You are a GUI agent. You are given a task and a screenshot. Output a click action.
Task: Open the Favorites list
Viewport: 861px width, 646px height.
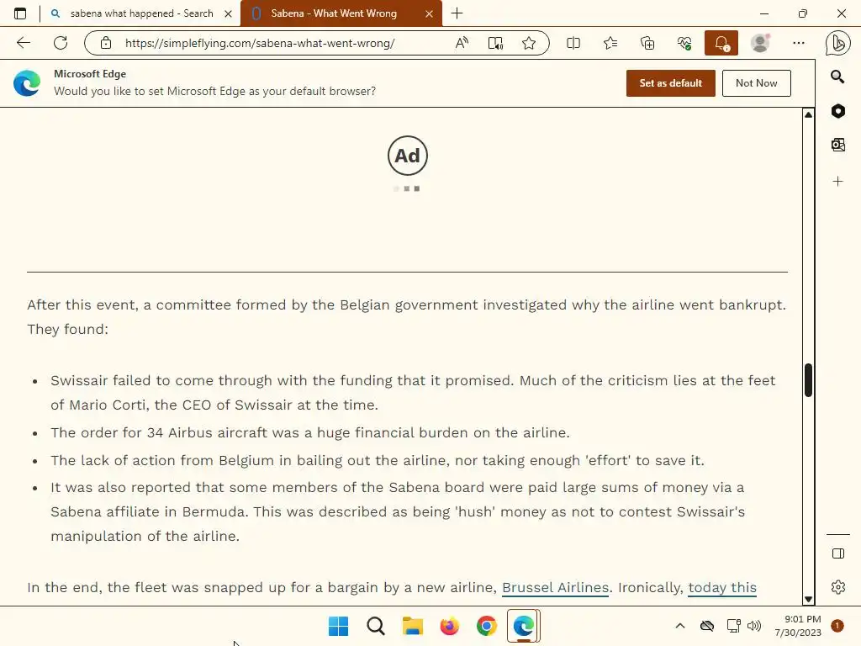tap(610, 43)
